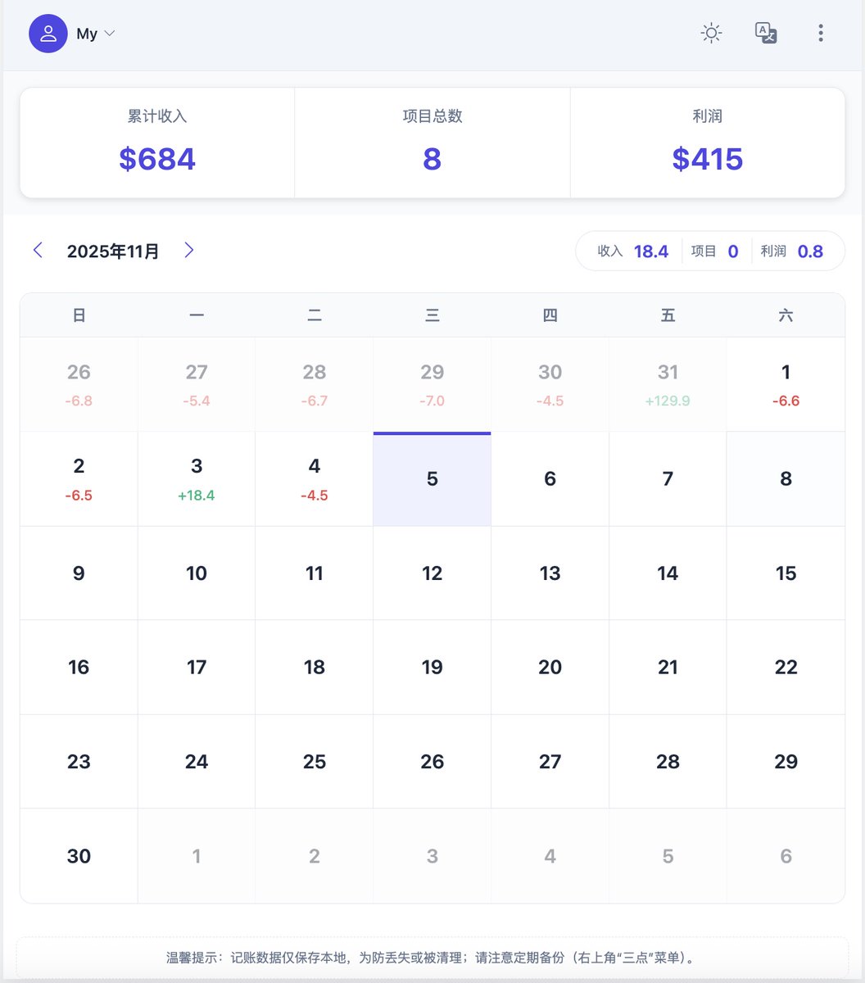Go to next month arrow

tap(189, 251)
